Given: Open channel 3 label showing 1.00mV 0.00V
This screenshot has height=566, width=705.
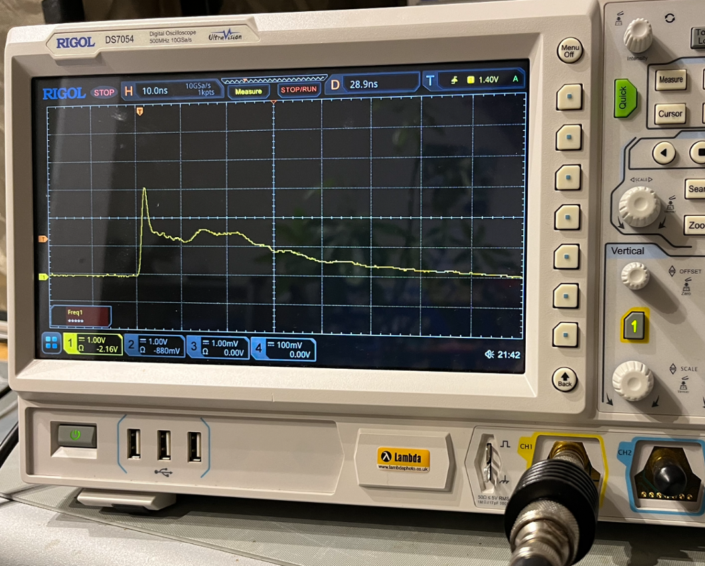Looking at the screenshot, I should 218,347.
